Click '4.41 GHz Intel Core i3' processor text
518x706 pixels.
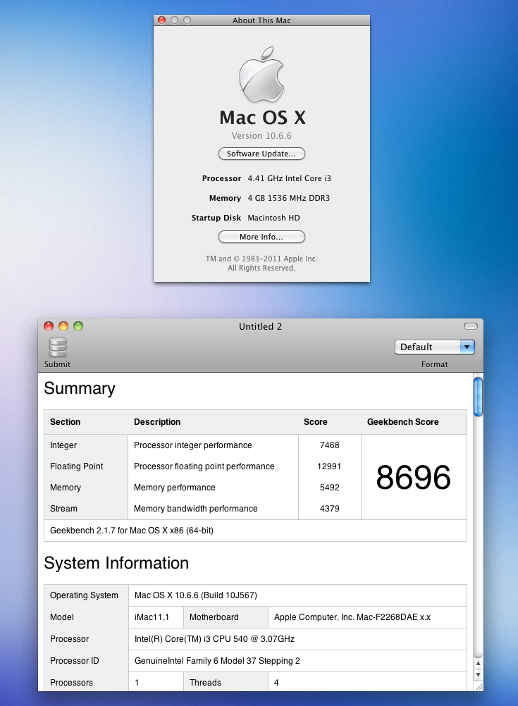tap(289, 178)
